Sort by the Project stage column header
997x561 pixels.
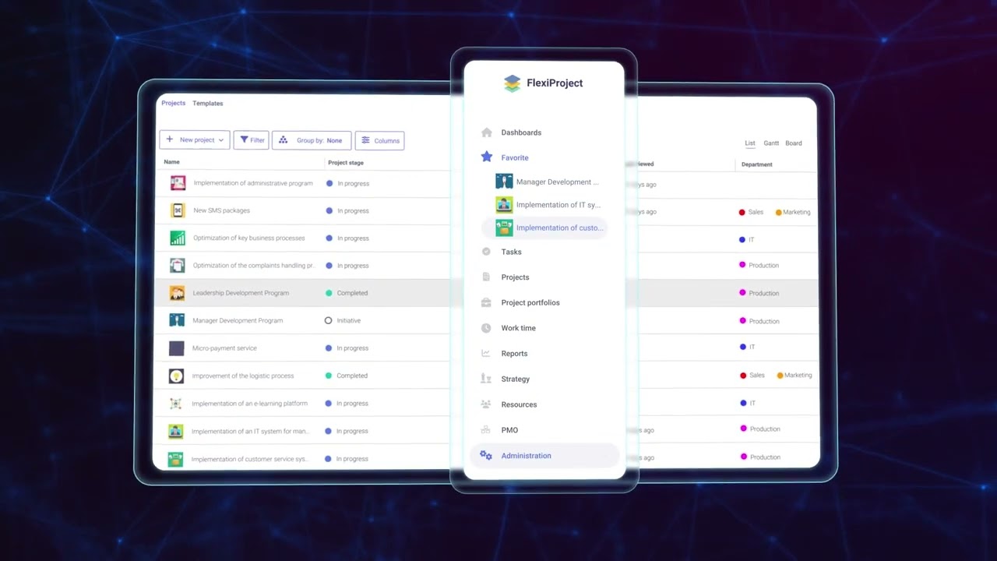pyautogui.click(x=346, y=163)
